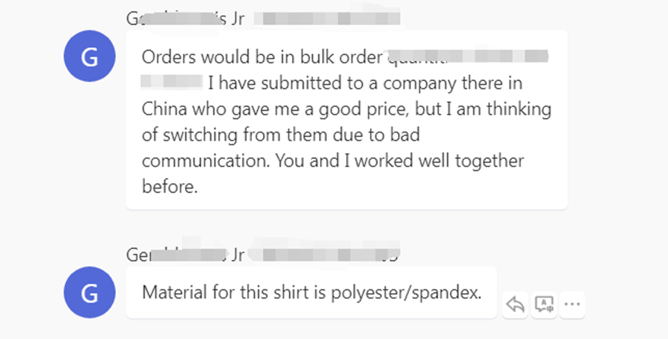Click sender name above the bulk order message

(x=185, y=18)
